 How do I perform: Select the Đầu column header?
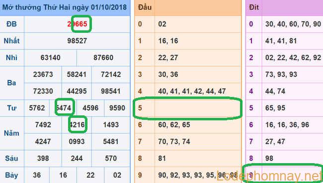tap(145, 7)
